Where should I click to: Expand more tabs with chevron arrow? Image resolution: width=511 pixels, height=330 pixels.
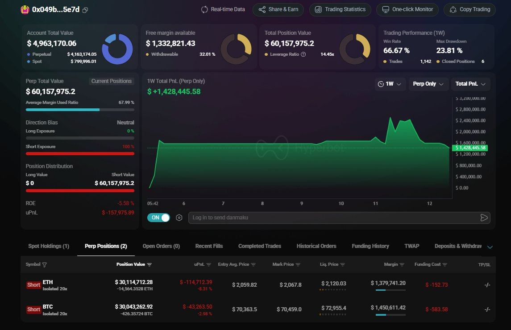pyautogui.click(x=490, y=247)
